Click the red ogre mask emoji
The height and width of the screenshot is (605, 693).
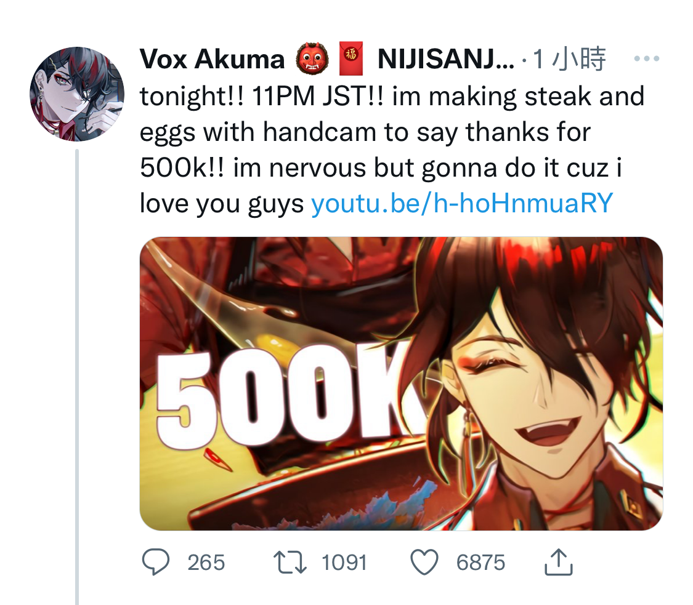click(312, 58)
